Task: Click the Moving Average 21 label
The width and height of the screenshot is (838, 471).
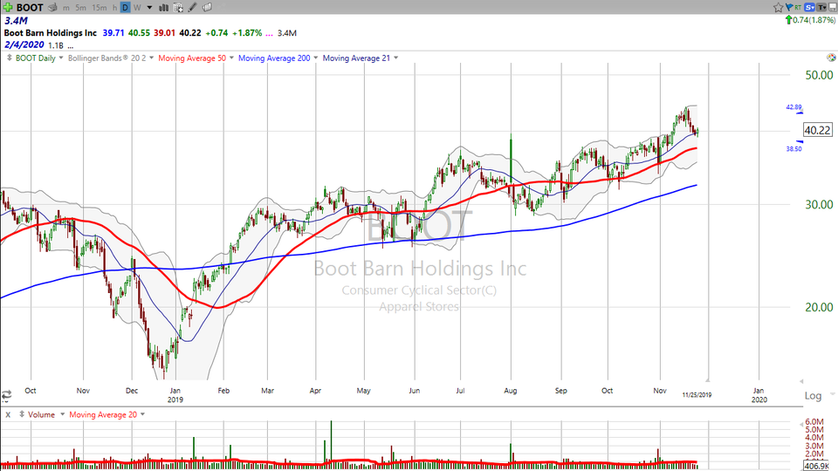Action: 356,58
